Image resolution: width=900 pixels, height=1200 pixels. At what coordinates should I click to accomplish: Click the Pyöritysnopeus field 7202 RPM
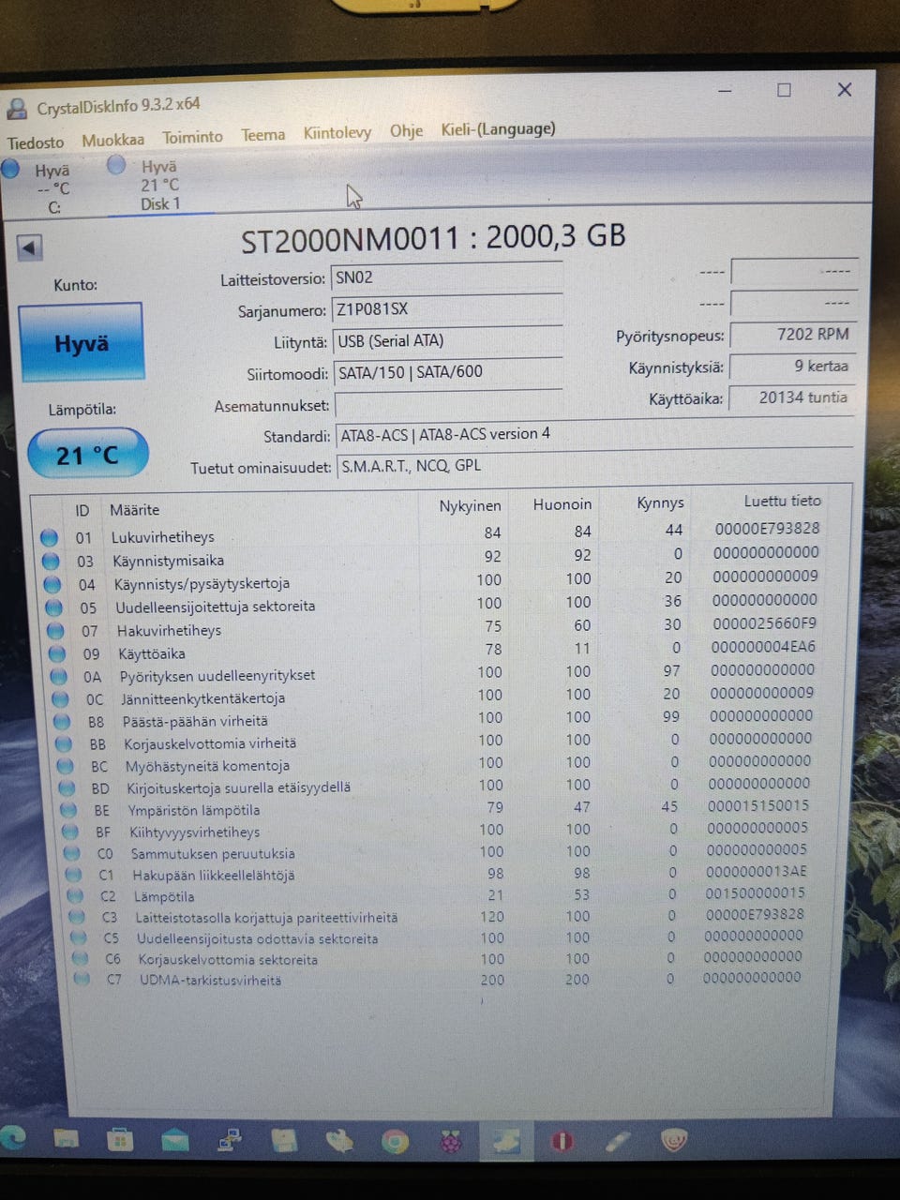[792, 335]
